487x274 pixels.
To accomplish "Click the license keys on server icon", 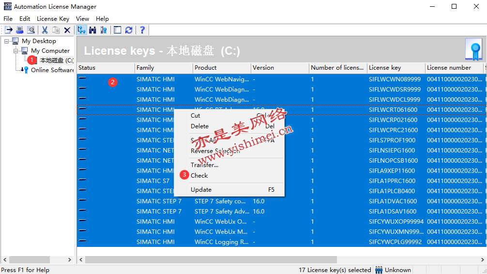I will (104, 30).
